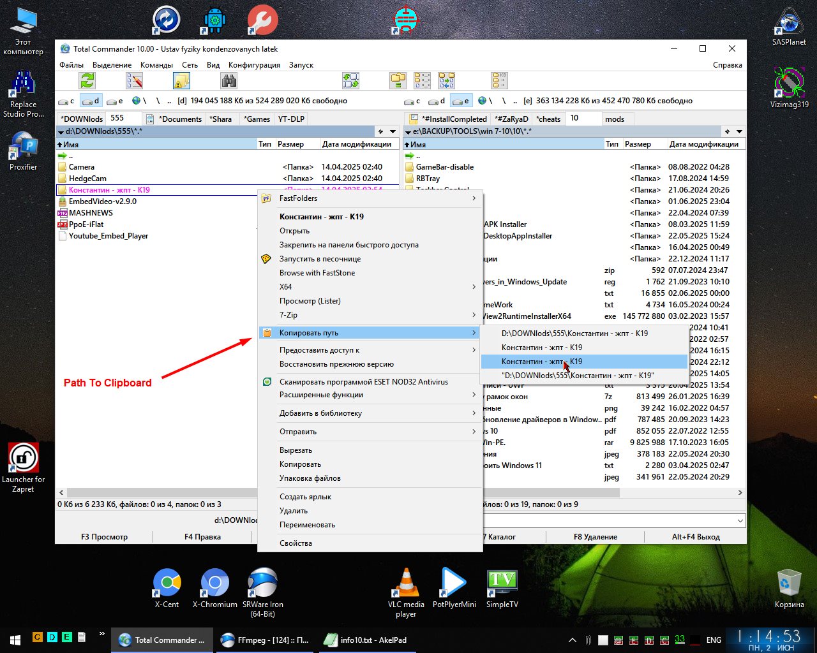Switch to the YT-DLP folder tab
The height and width of the screenshot is (653, 817).
click(x=291, y=119)
